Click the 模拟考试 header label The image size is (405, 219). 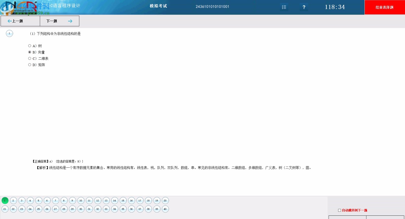(158, 6)
